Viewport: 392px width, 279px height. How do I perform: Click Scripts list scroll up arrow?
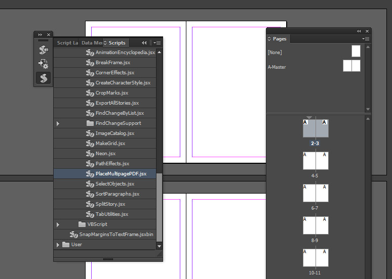click(x=159, y=52)
